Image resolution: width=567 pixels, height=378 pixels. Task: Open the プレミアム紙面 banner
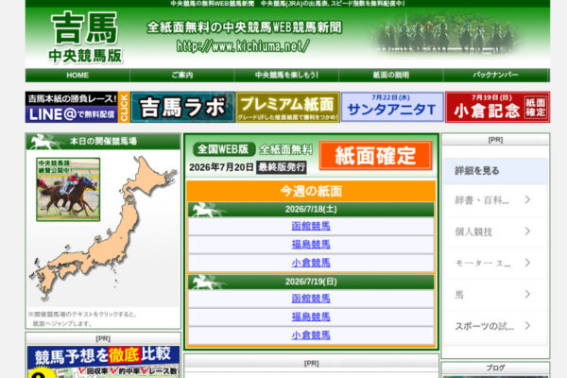coord(288,108)
